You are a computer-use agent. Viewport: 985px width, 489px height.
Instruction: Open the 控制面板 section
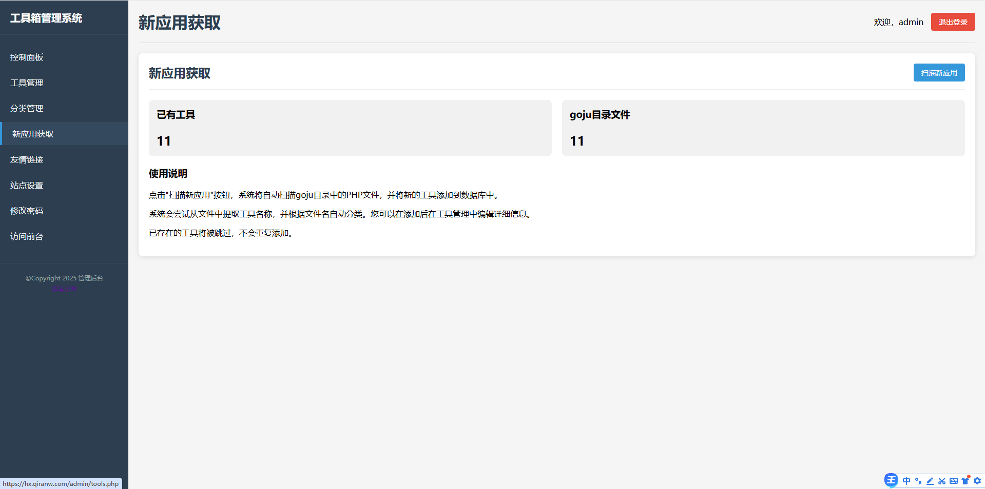click(x=26, y=57)
